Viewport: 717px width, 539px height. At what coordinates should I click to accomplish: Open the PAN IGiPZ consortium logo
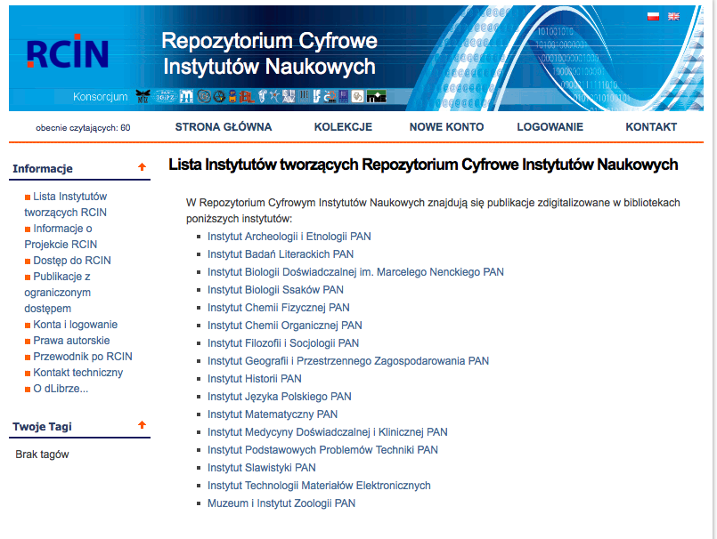point(165,96)
